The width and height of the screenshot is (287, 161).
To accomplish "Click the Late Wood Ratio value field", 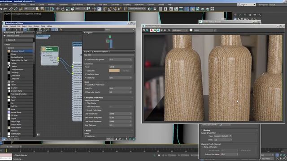I will [120, 114].
